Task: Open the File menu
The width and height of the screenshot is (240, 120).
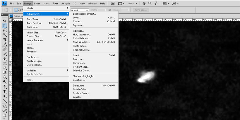Action: (12, 4)
